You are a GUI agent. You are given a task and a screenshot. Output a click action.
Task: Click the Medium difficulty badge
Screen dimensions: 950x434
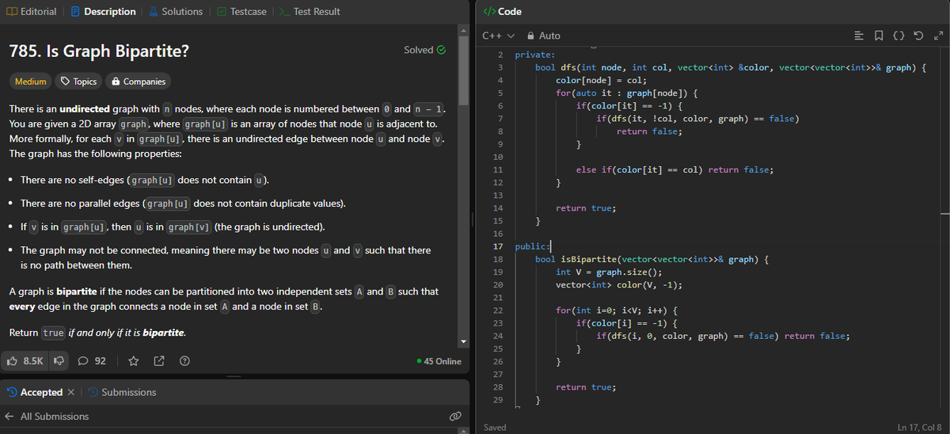click(x=31, y=82)
